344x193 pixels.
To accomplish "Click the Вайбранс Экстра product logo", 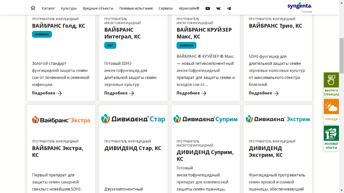I will 61,120.
